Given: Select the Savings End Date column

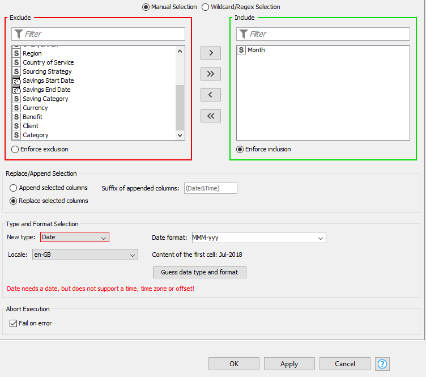Looking at the screenshot, I should tap(46, 90).
